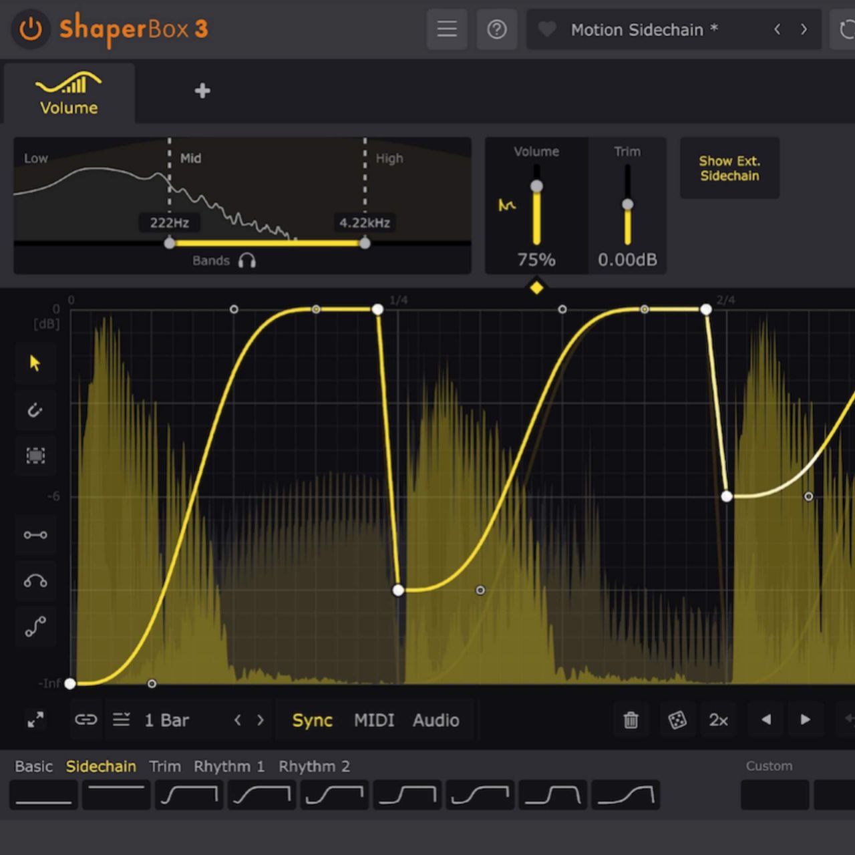This screenshot has width=855, height=855.
Task: Select the last sidechain preset shape
Action: pyautogui.click(x=626, y=795)
